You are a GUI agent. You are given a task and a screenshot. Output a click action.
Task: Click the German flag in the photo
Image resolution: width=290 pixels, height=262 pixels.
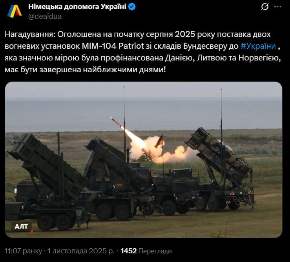[159, 141]
